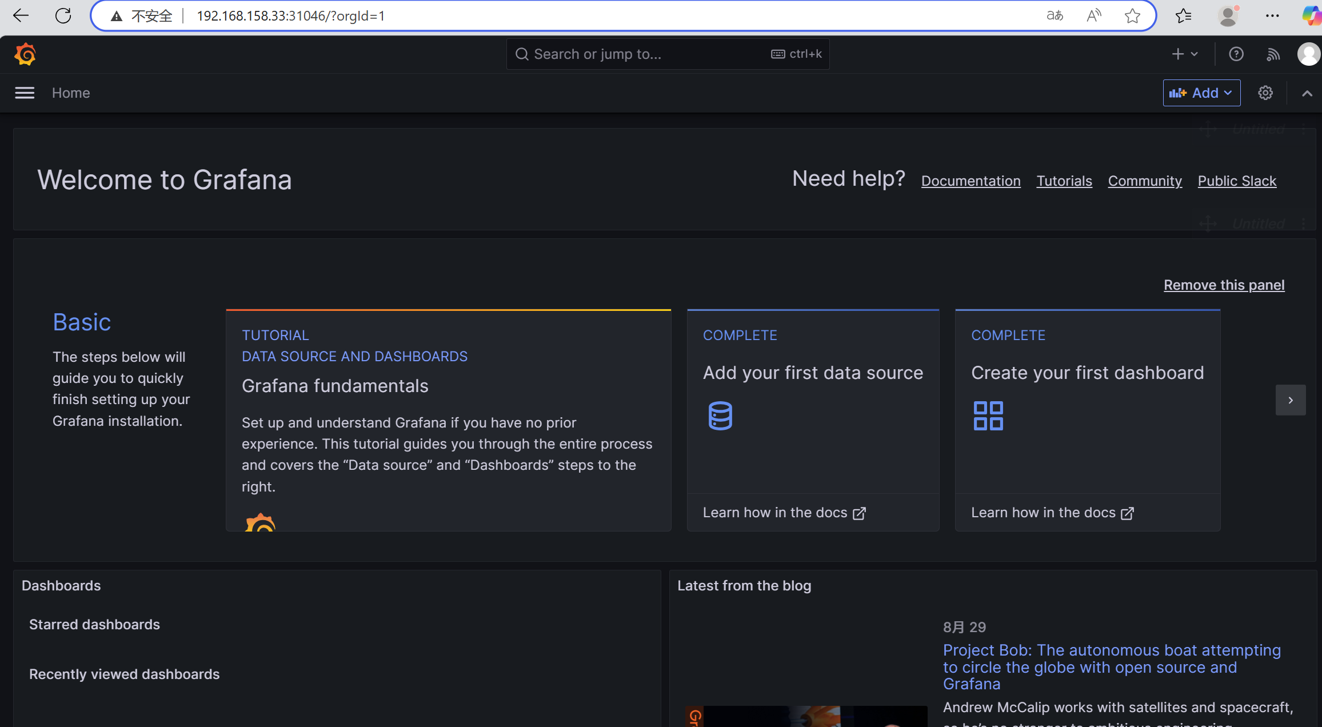Open the Tutorials link
The height and width of the screenshot is (727, 1322).
click(1064, 181)
